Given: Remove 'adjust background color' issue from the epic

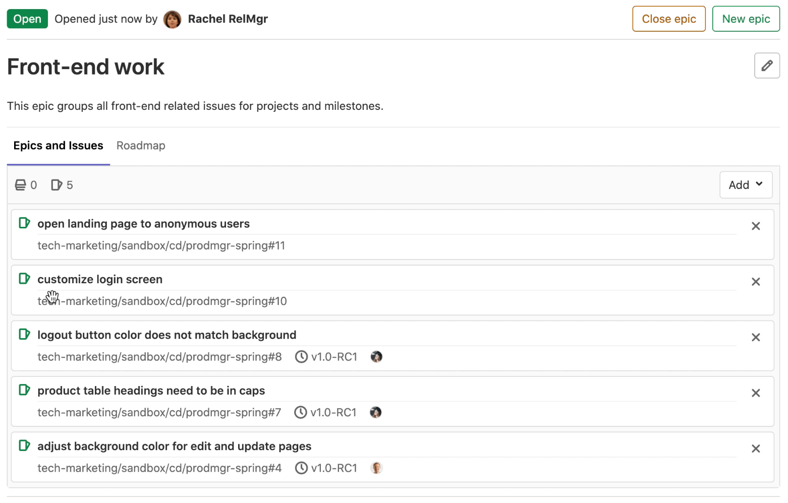Looking at the screenshot, I should pyautogui.click(x=756, y=448).
